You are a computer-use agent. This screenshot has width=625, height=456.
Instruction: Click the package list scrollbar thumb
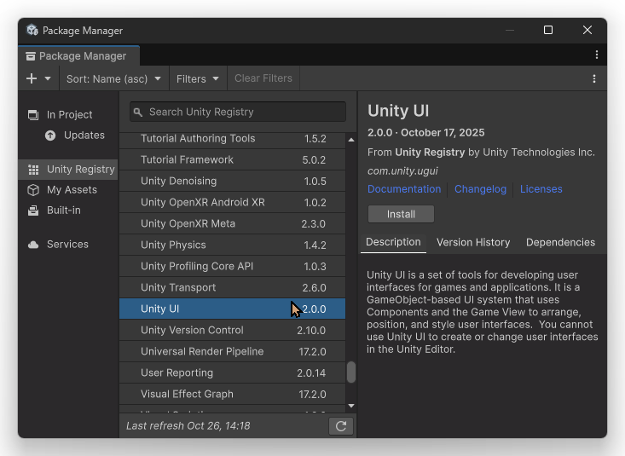coord(350,372)
